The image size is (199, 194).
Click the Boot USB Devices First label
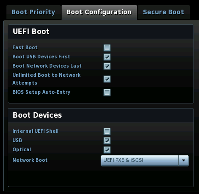tap(41, 57)
